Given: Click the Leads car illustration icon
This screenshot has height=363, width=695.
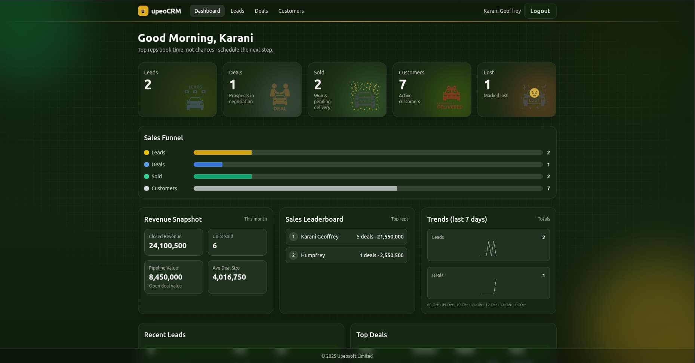Looking at the screenshot, I should coord(195,98).
